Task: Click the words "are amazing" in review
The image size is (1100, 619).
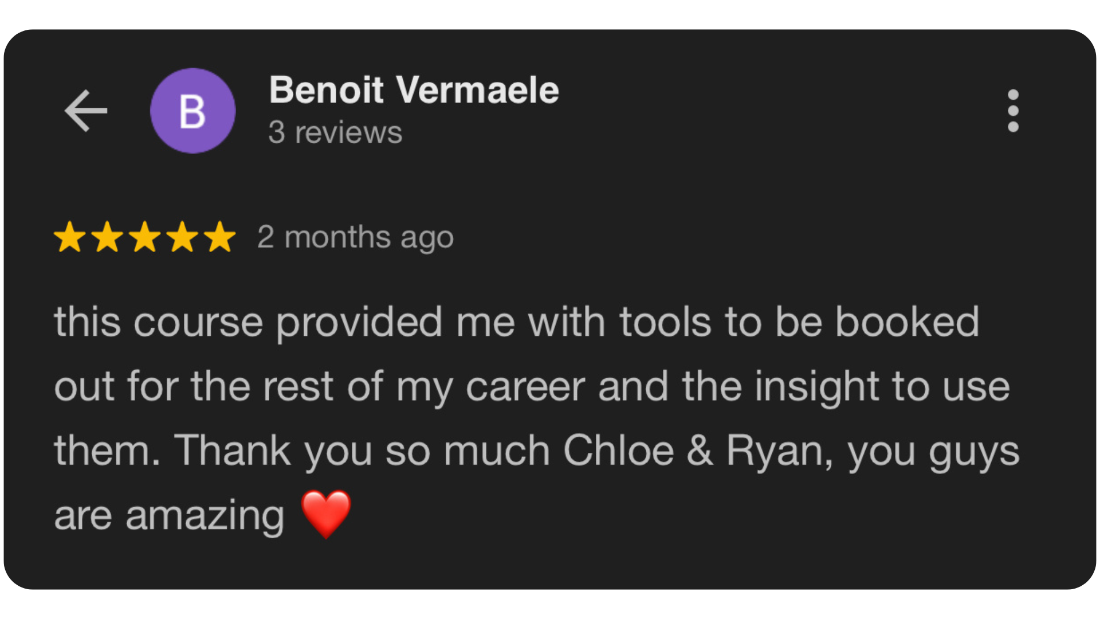Action: point(169,515)
